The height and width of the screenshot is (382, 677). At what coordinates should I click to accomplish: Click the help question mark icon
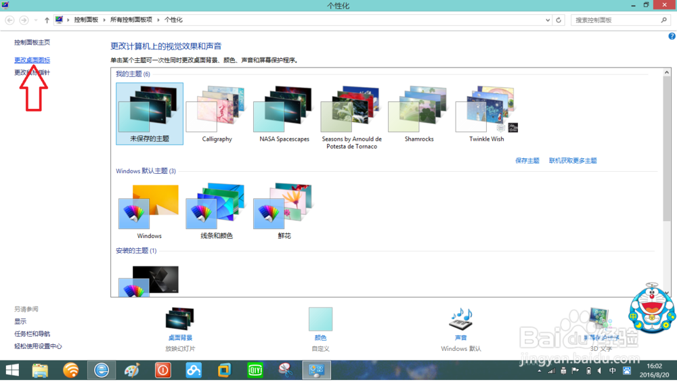[x=672, y=37]
